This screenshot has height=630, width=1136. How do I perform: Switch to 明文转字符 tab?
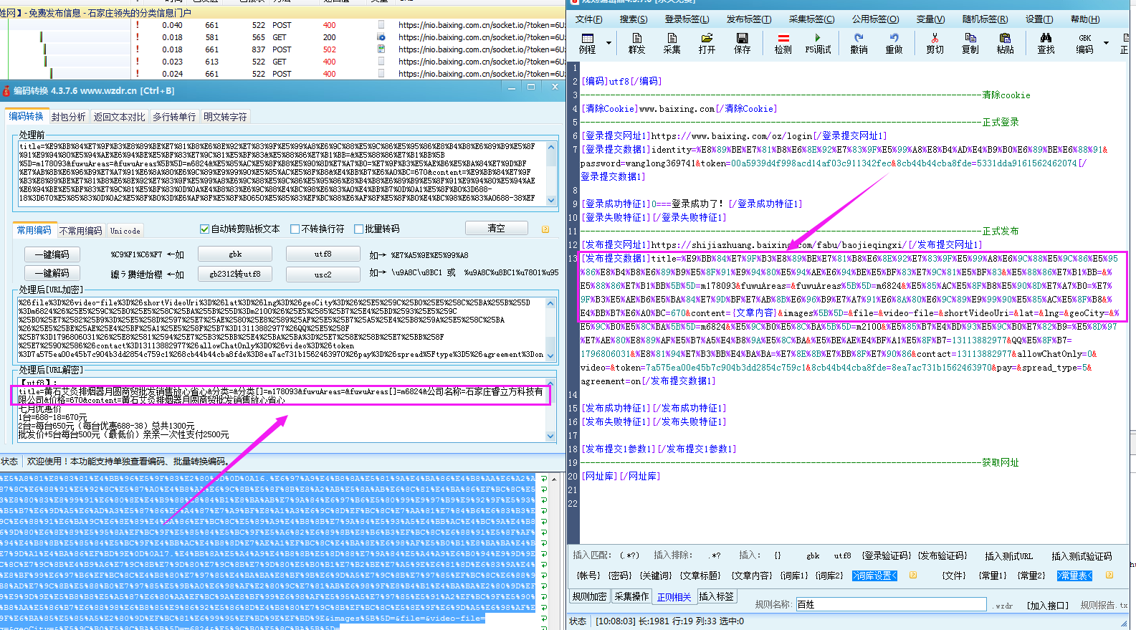coord(225,117)
